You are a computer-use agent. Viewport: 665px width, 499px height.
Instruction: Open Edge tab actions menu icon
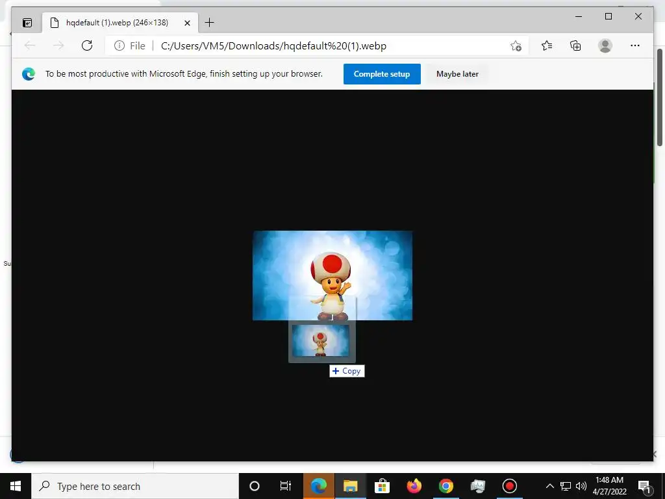pos(27,23)
